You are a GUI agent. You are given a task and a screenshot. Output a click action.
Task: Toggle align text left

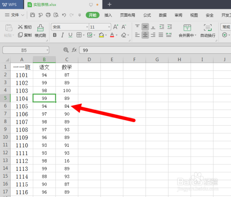pyautogui.click(x=137, y=35)
